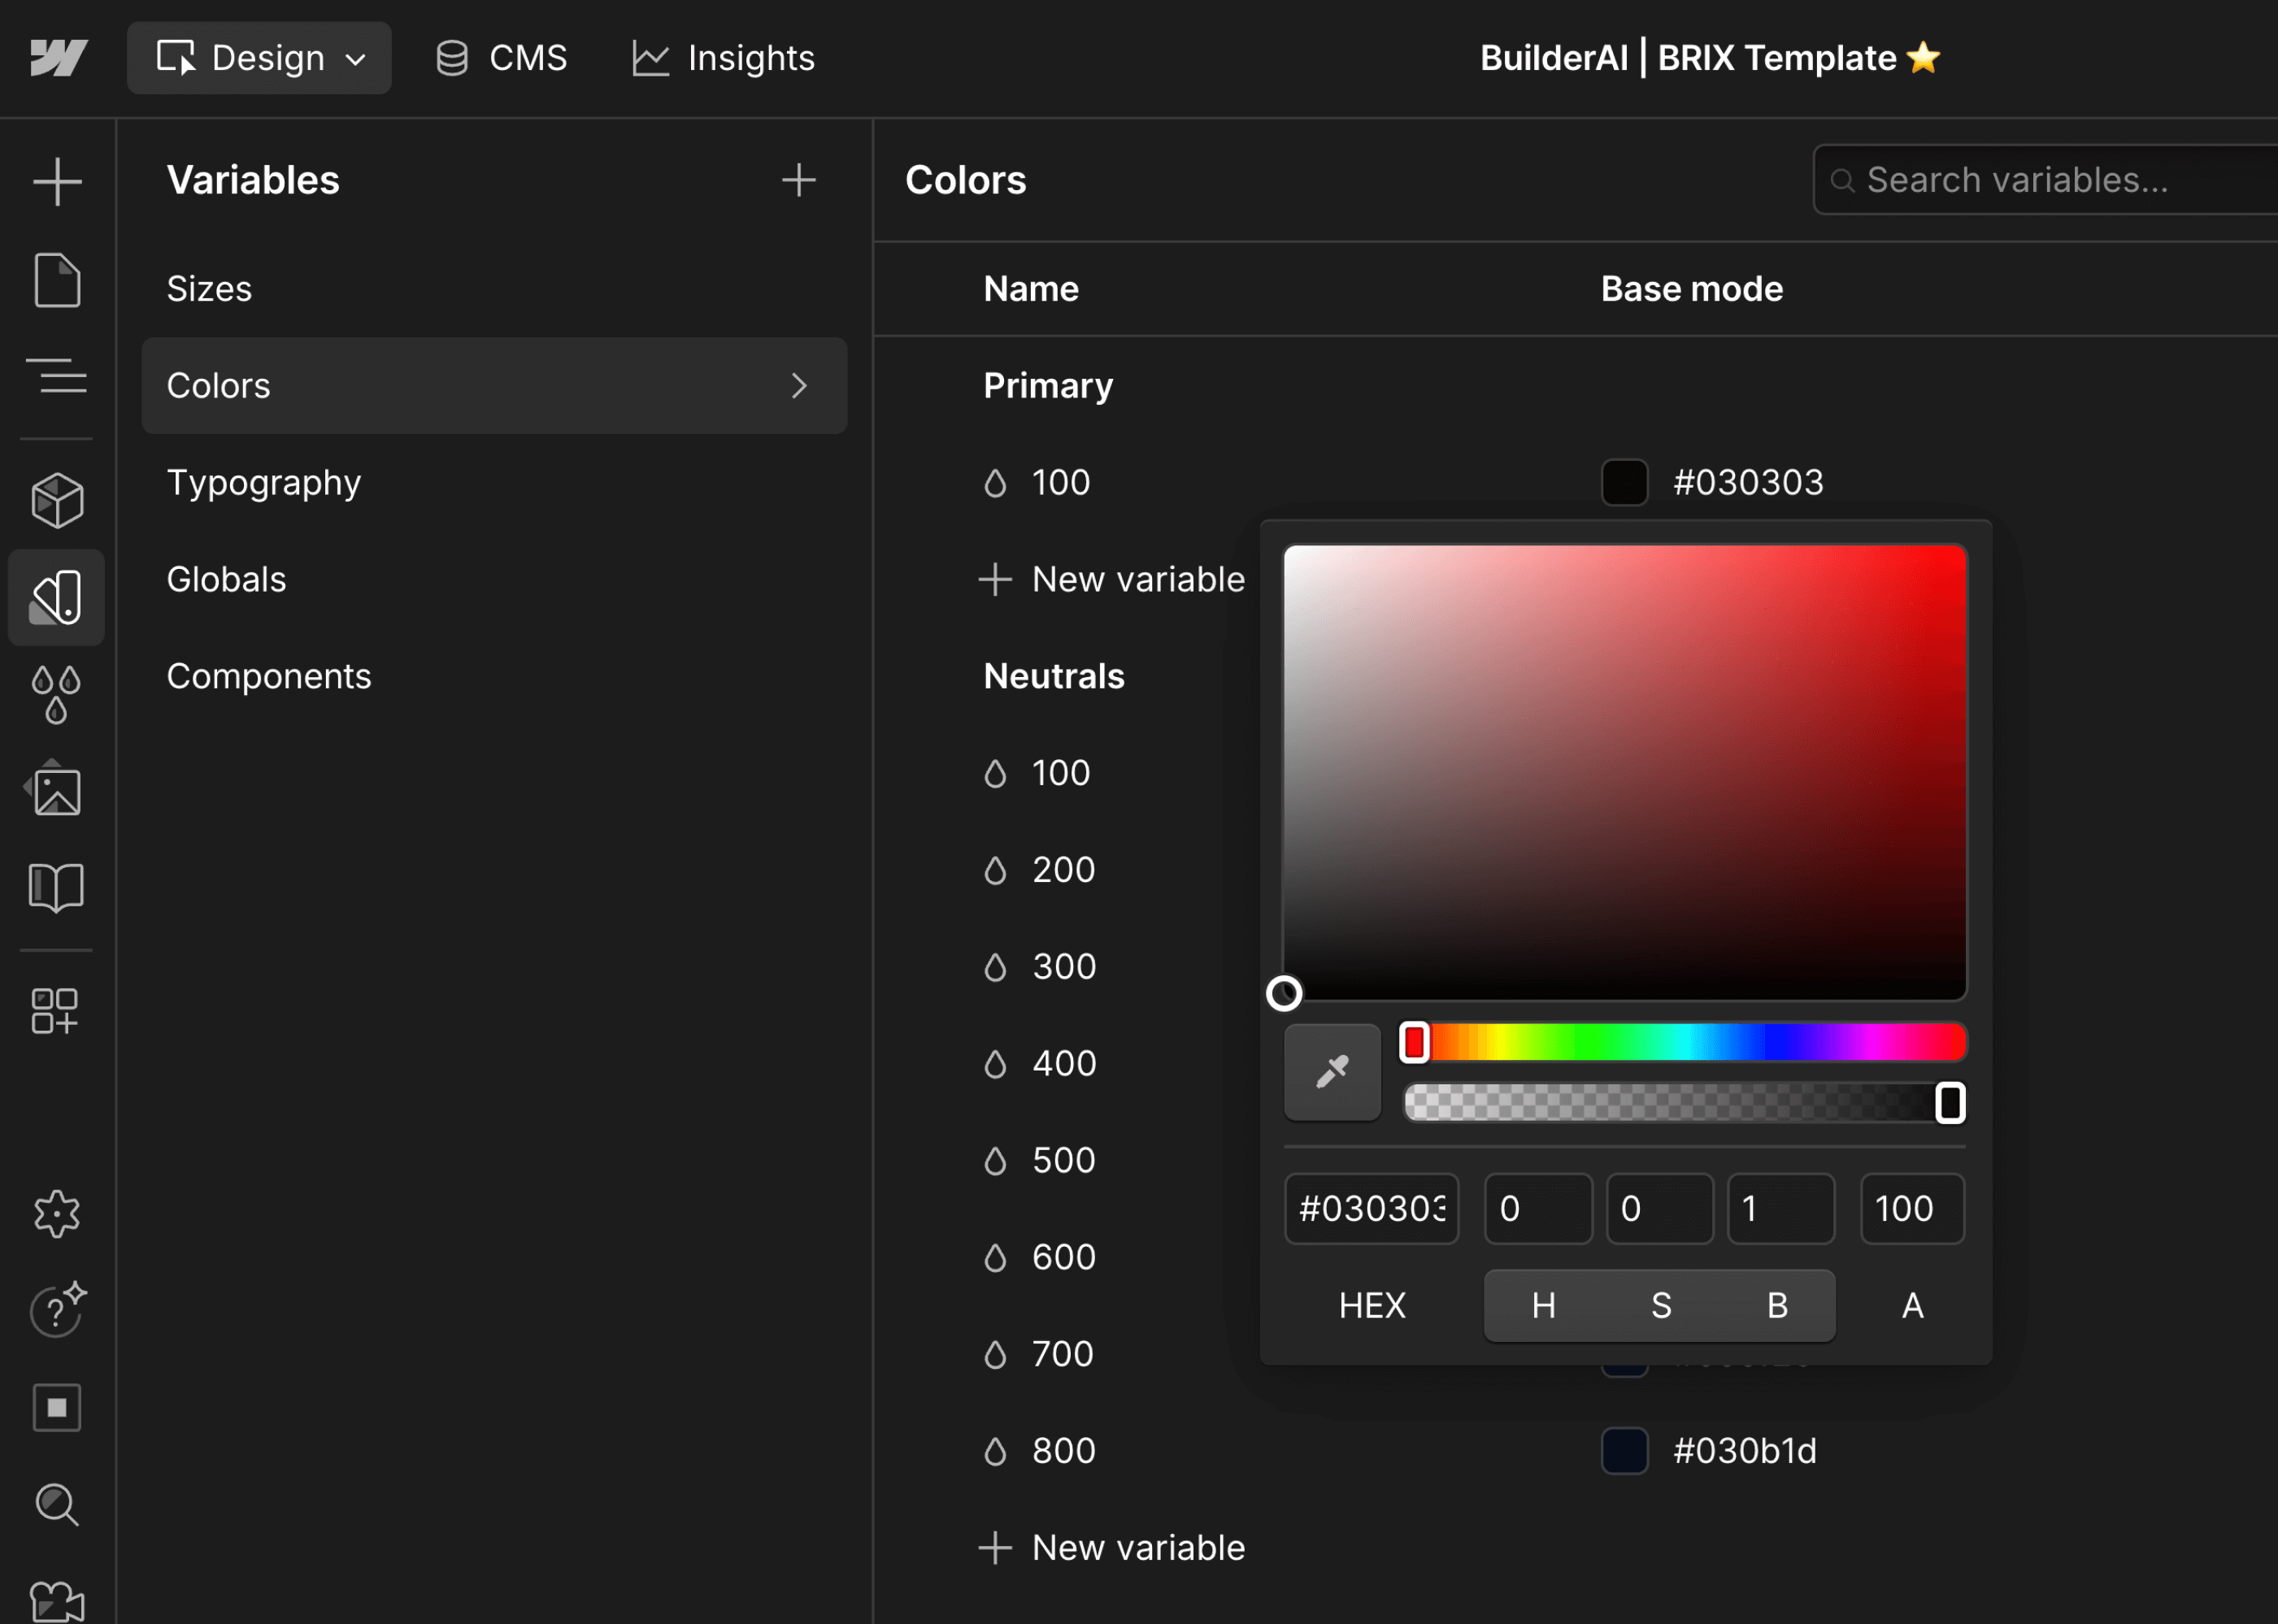Switch to the CMS tab
Screen dimensions: 2278x1624
pyautogui.click(x=500, y=57)
